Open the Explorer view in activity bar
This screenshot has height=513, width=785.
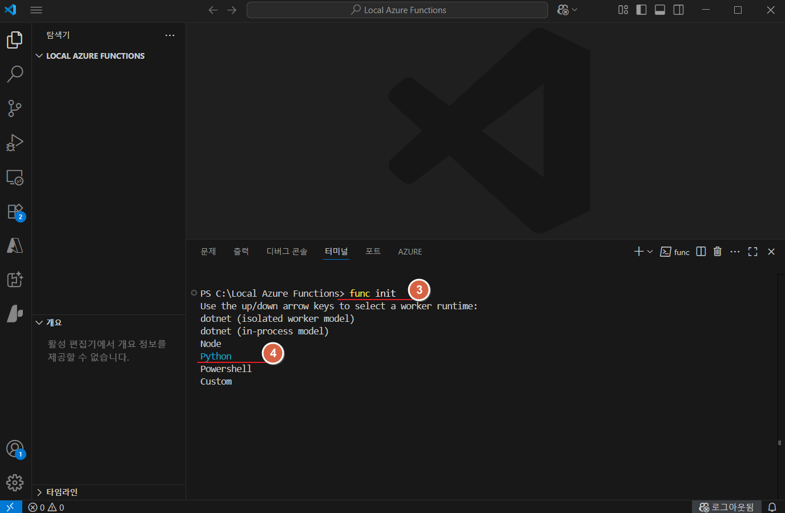pyautogui.click(x=15, y=40)
